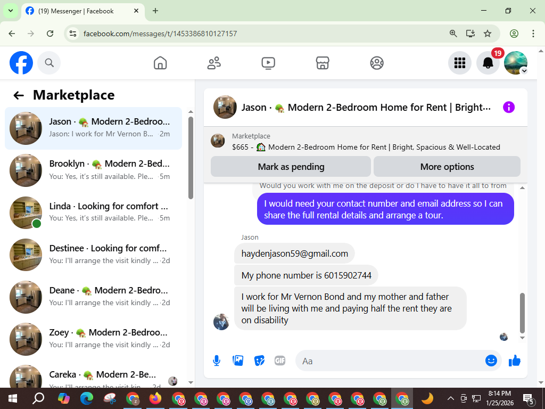Select the Careka conversation in list
Viewport: 545px width, 409px height.
pos(94,375)
